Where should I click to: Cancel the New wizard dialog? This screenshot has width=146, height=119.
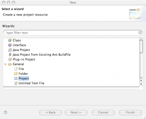[103, 113]
